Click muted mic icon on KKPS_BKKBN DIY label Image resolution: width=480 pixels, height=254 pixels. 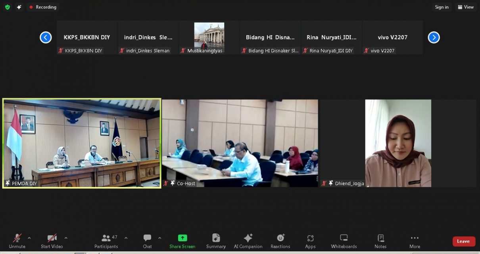pos(61,51)
